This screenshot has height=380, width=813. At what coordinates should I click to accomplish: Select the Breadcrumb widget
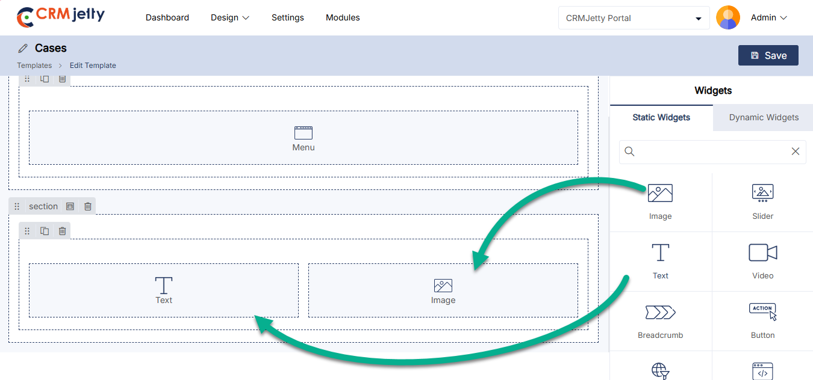coord(660,320)
